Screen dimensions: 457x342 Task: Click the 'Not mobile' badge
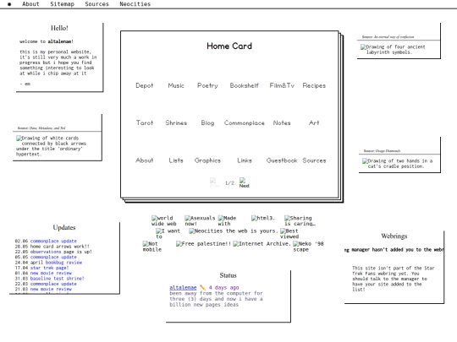(x=151, y=247)
